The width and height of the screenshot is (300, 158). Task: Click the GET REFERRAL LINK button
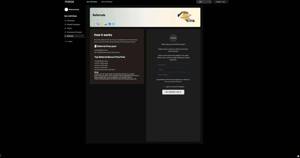click(x=173, y=92)
